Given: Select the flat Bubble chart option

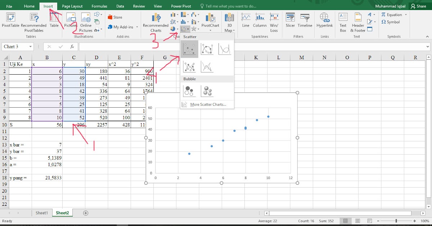Looking at the screenshot, I should coord(189,91).
